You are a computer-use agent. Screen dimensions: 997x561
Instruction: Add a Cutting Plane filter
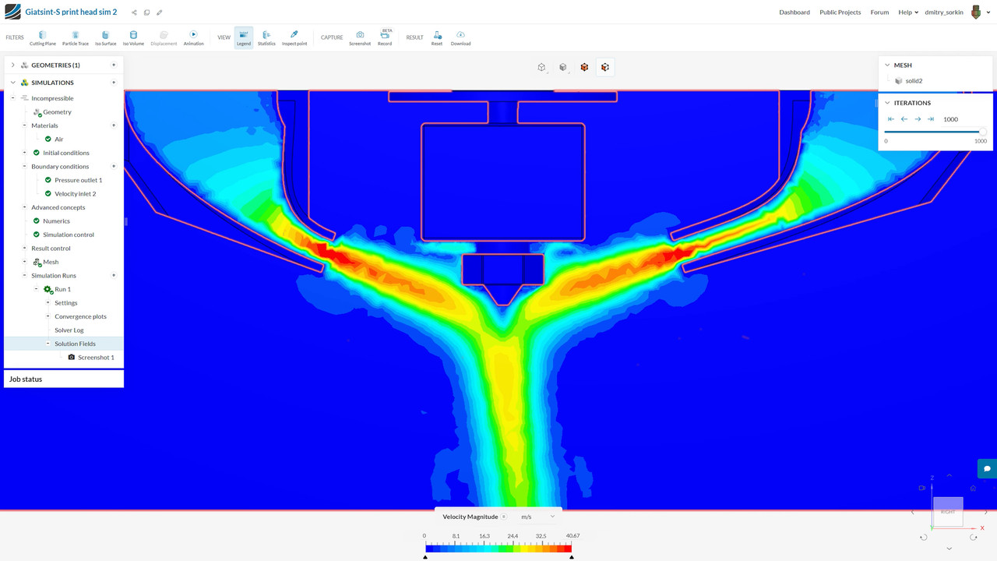tap(43, 38)
